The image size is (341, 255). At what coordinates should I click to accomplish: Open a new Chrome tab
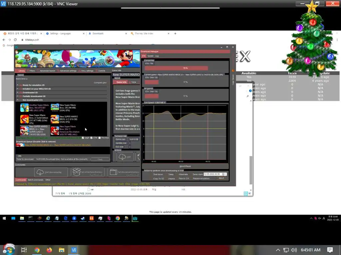(x=175, y=34)
